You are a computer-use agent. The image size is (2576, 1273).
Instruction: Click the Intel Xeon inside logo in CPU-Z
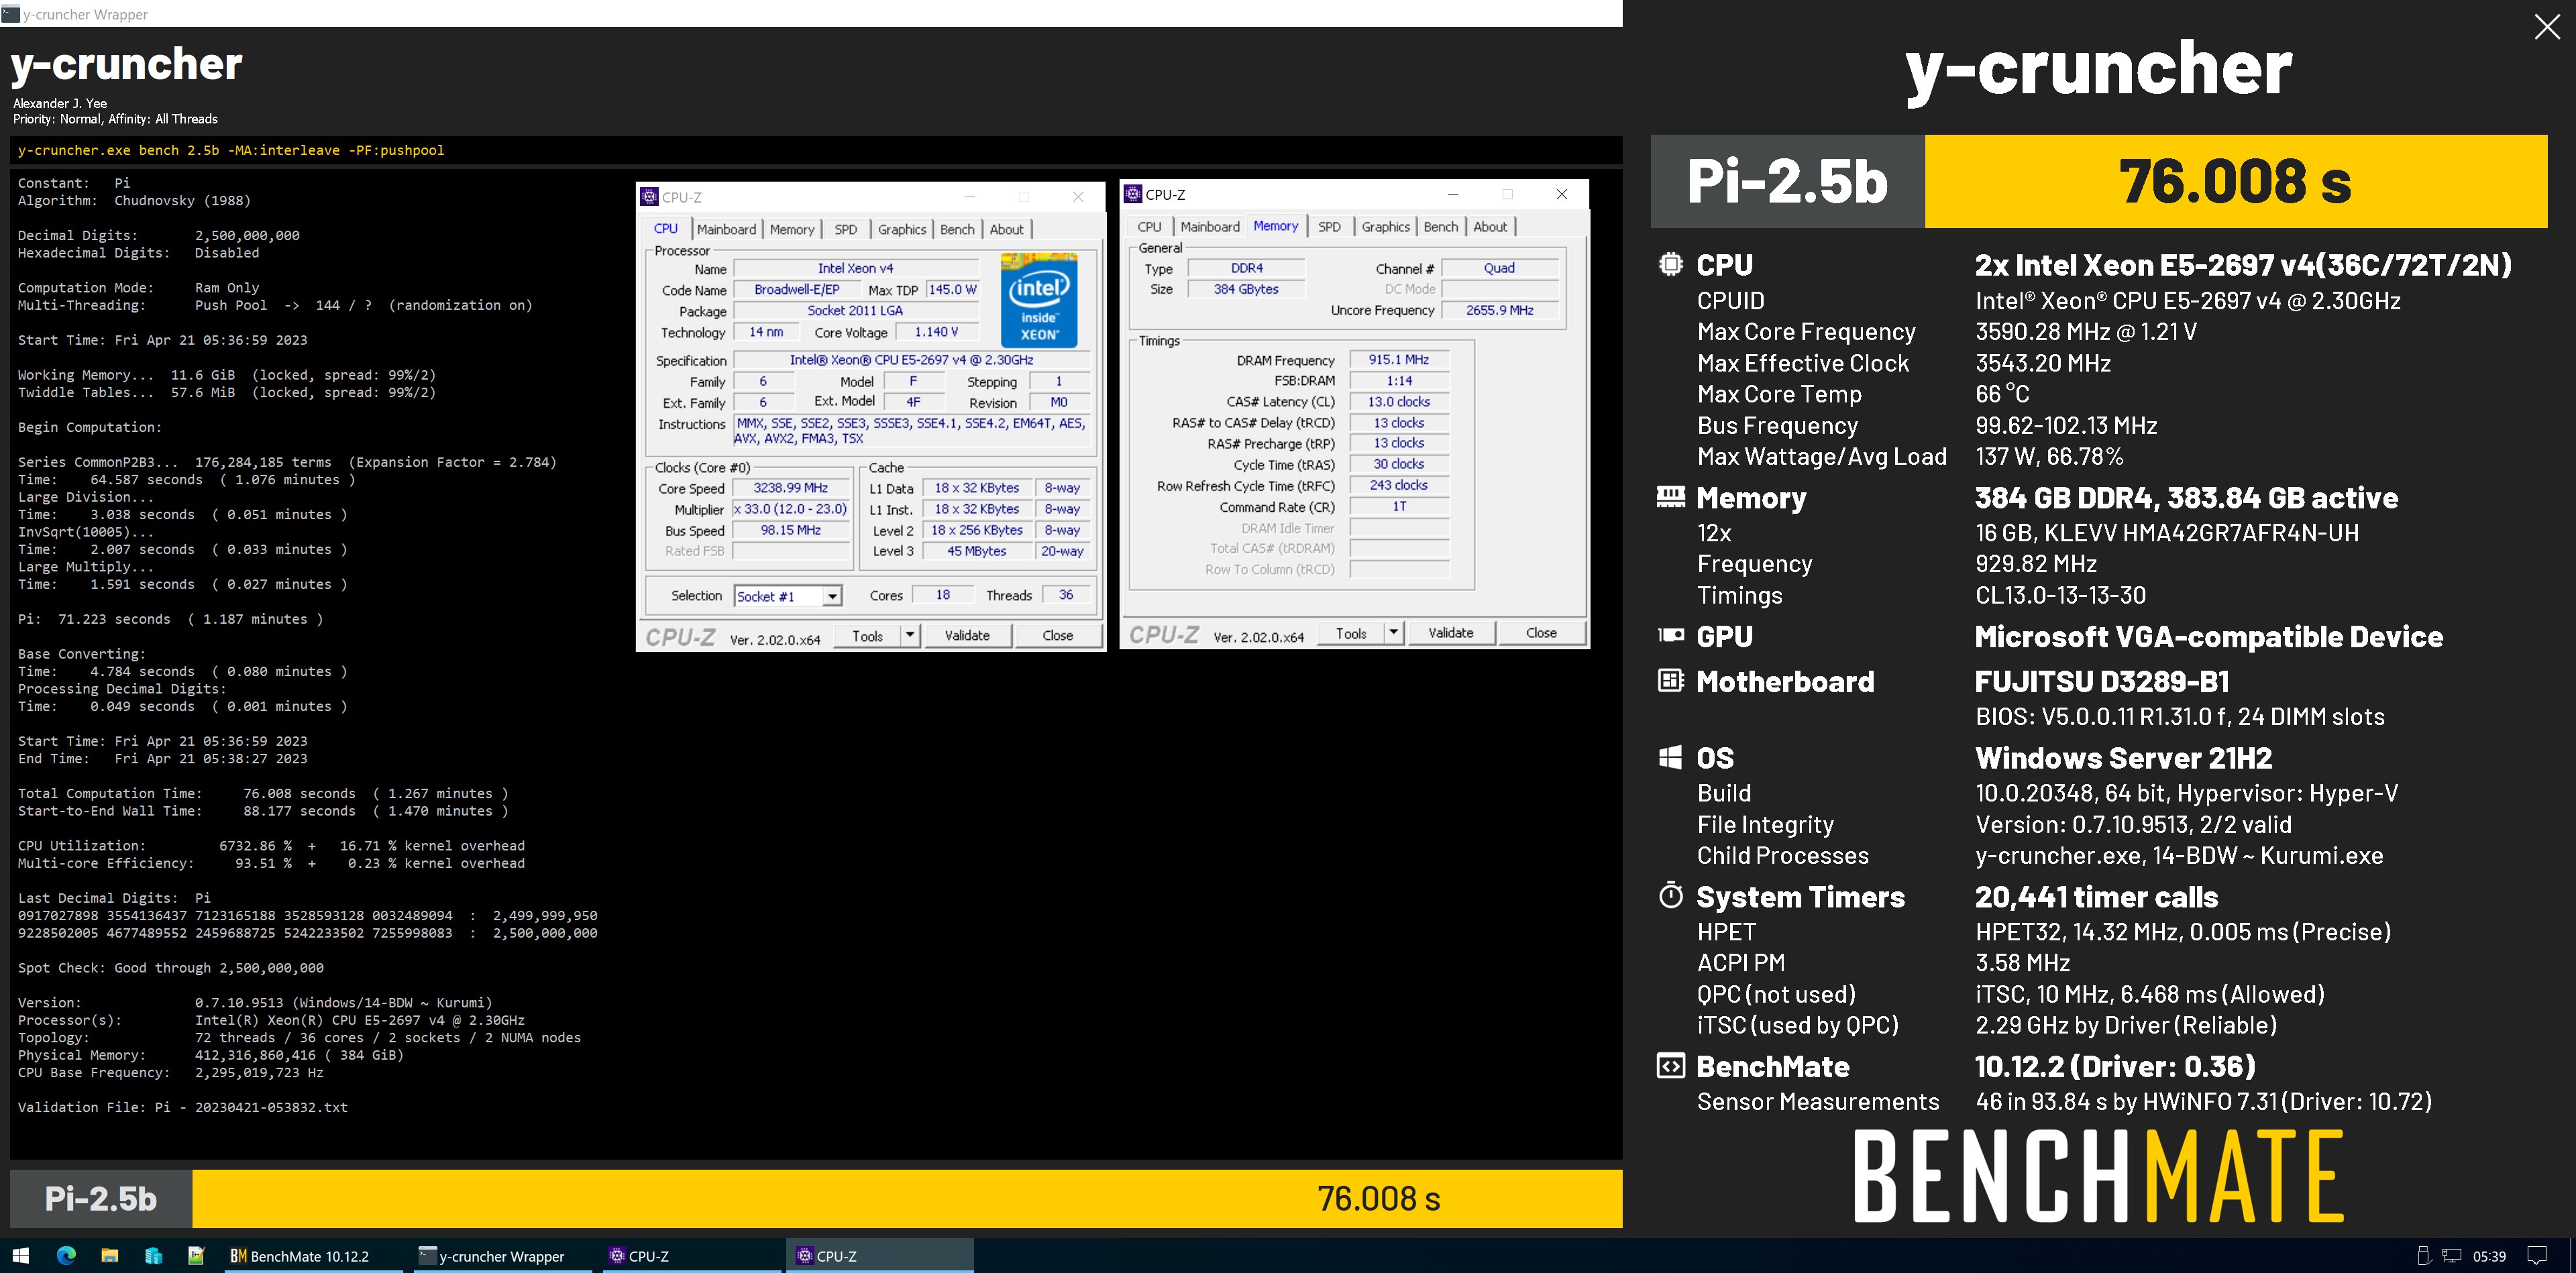pyautogui.click(x=1039, y=301)
